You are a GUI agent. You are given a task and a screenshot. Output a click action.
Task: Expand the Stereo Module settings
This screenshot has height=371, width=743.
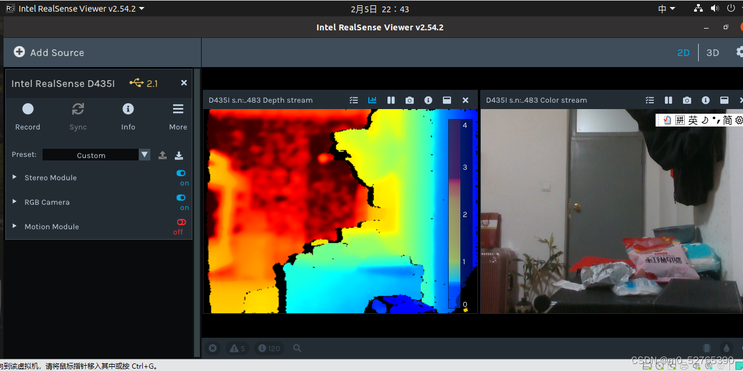(x=14, y=177)
